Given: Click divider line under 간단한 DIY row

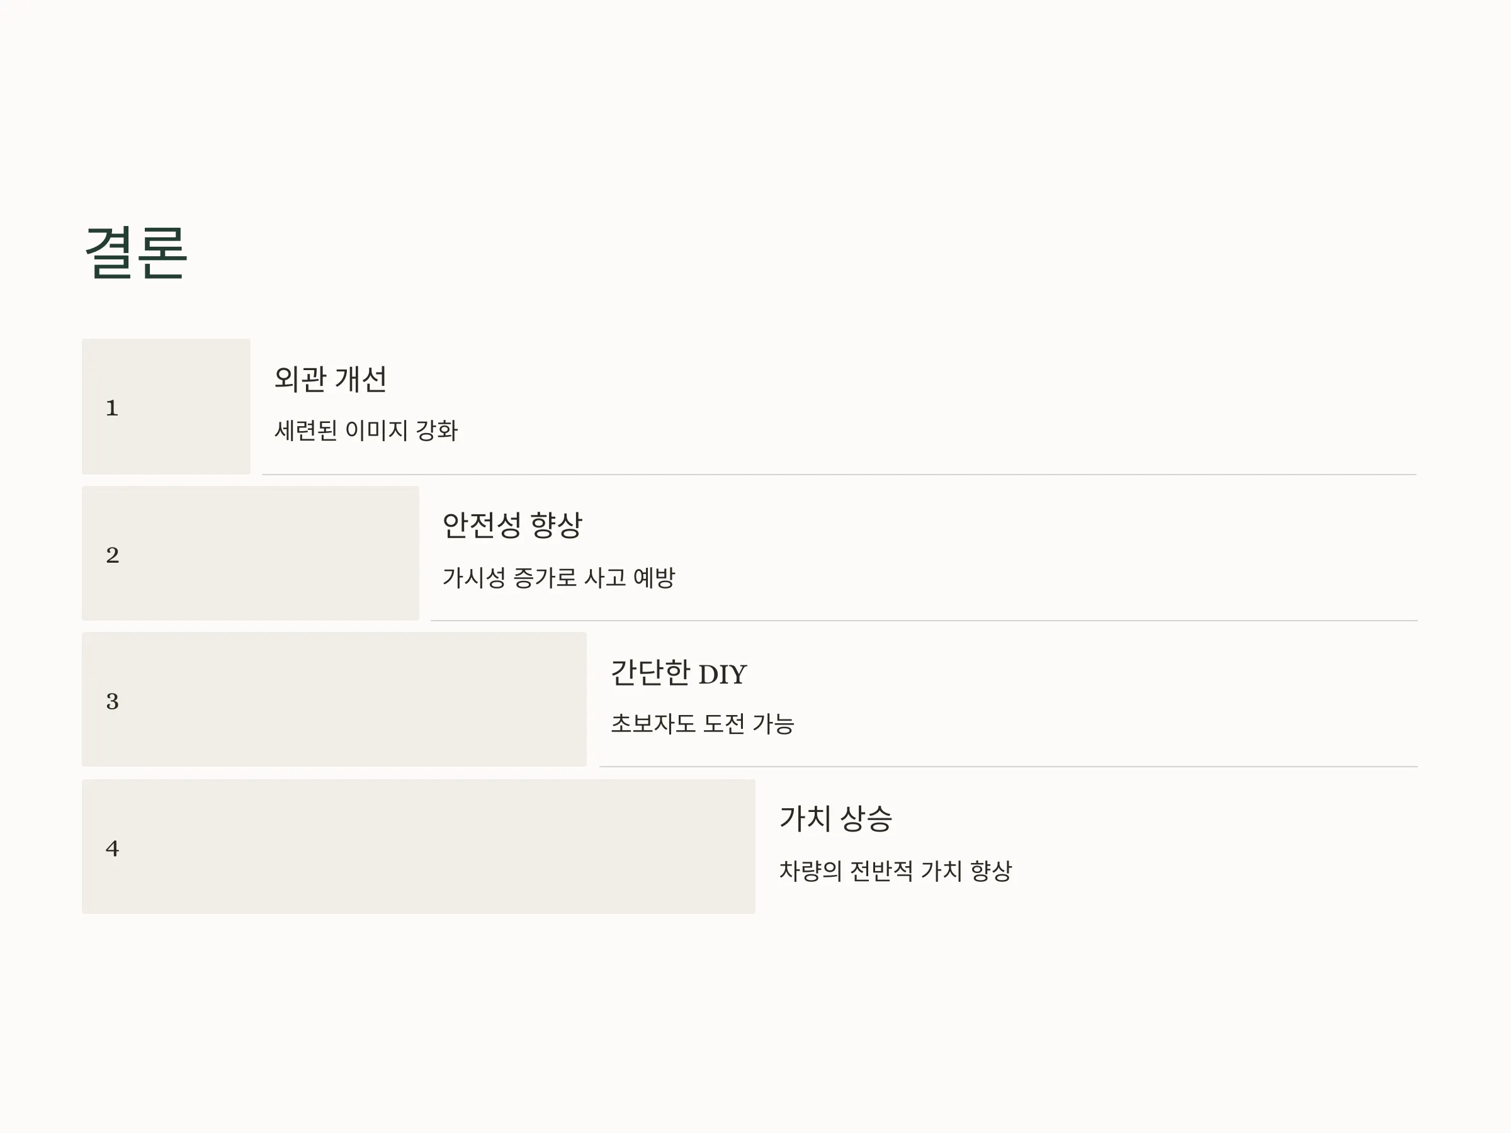Looking at the screenshot, I should [1009, 767].
